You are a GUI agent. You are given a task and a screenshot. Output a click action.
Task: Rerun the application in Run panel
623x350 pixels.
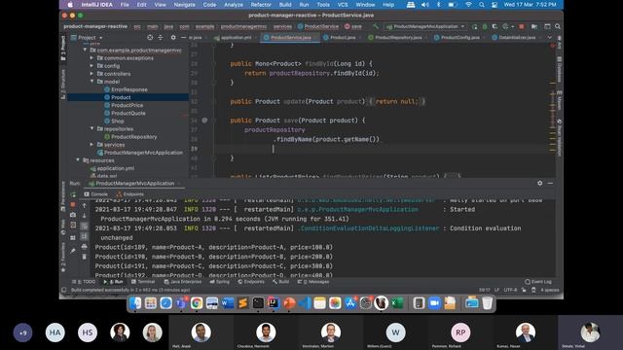(x=73, y=194)
